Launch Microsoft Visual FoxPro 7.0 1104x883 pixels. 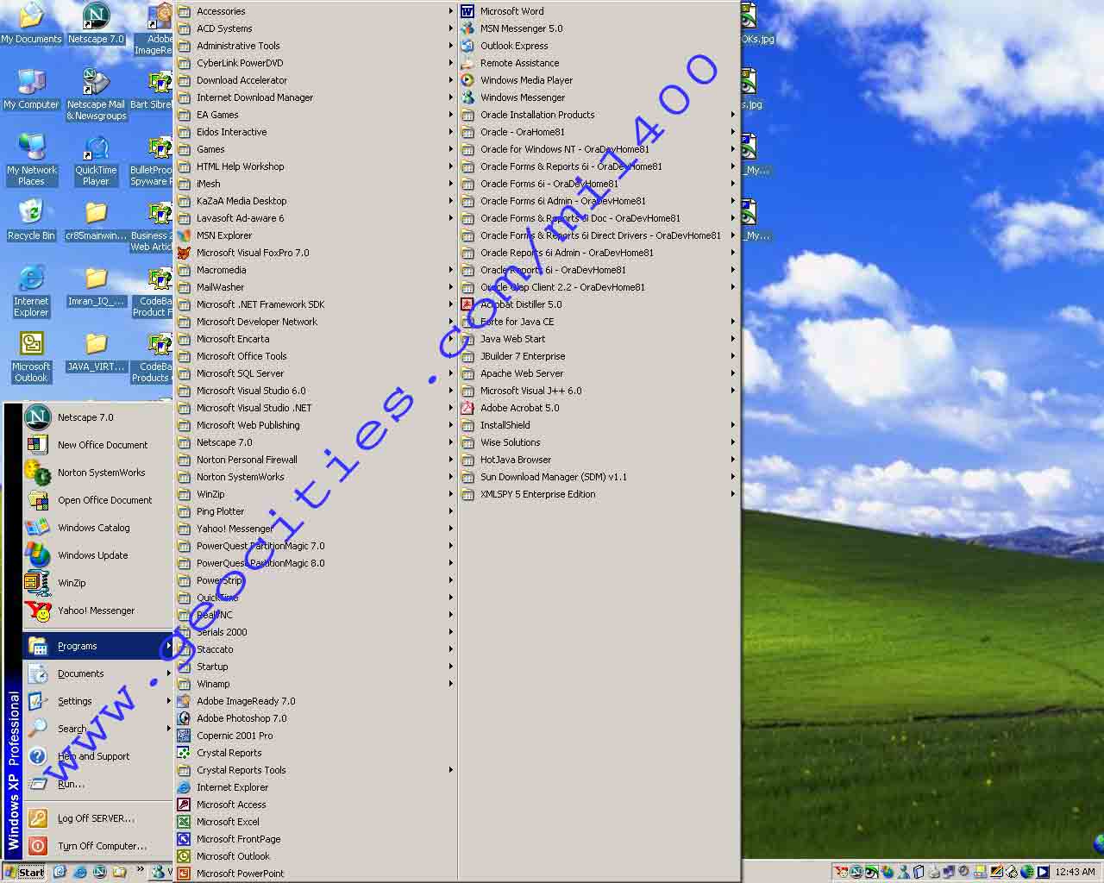(x=316, y=253)
